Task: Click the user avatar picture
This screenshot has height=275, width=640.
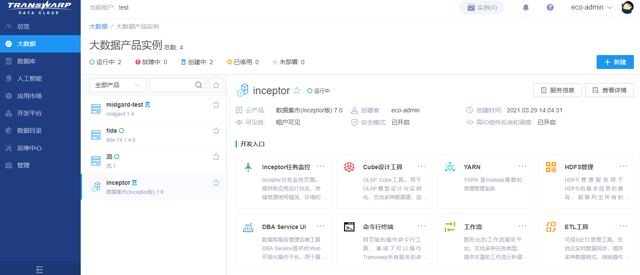Action: pyautogui.click(x=628, y=7)
